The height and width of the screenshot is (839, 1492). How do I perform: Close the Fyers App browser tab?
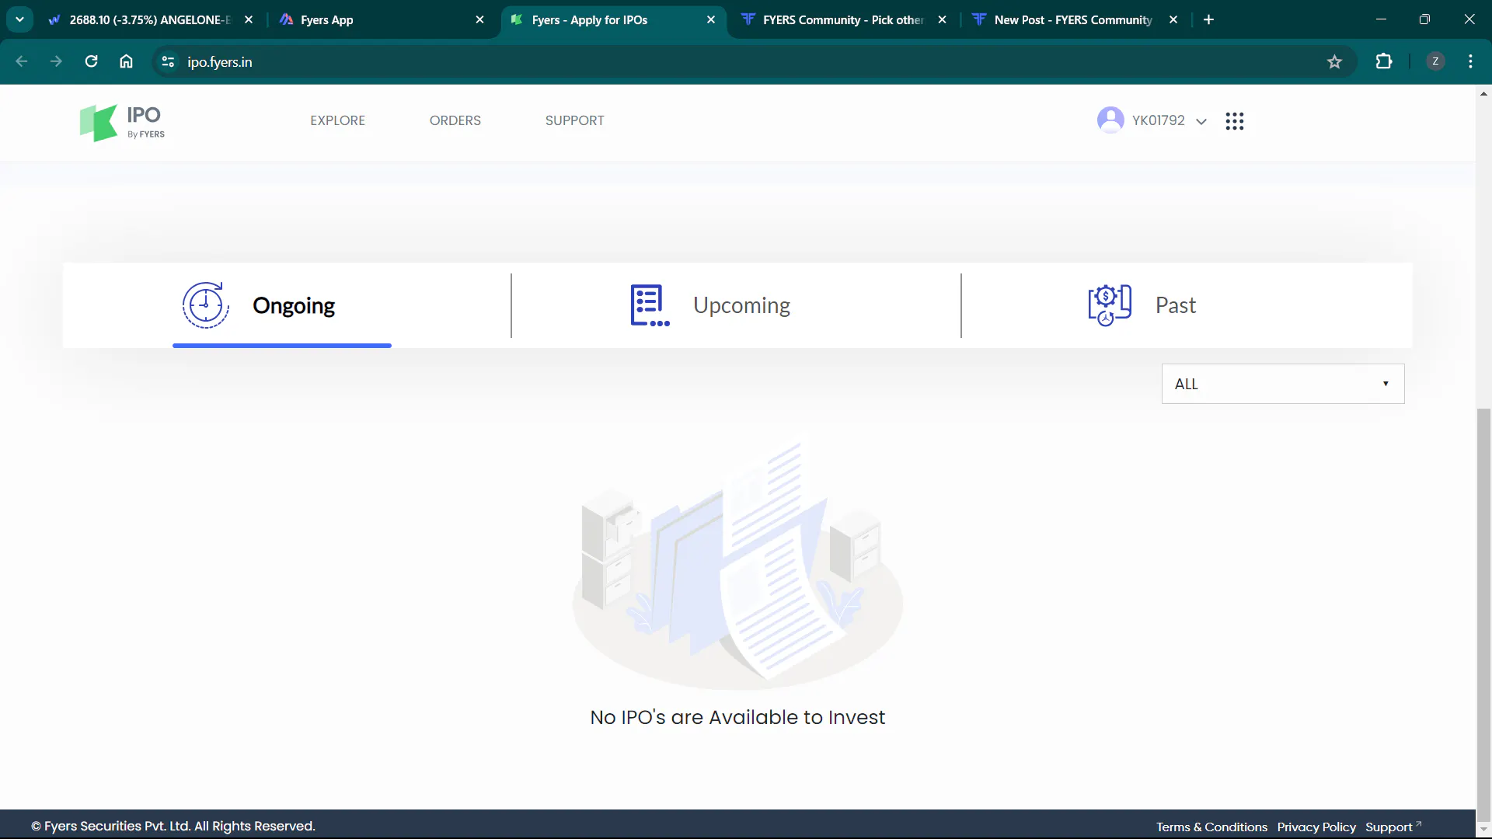pos(479,19)
